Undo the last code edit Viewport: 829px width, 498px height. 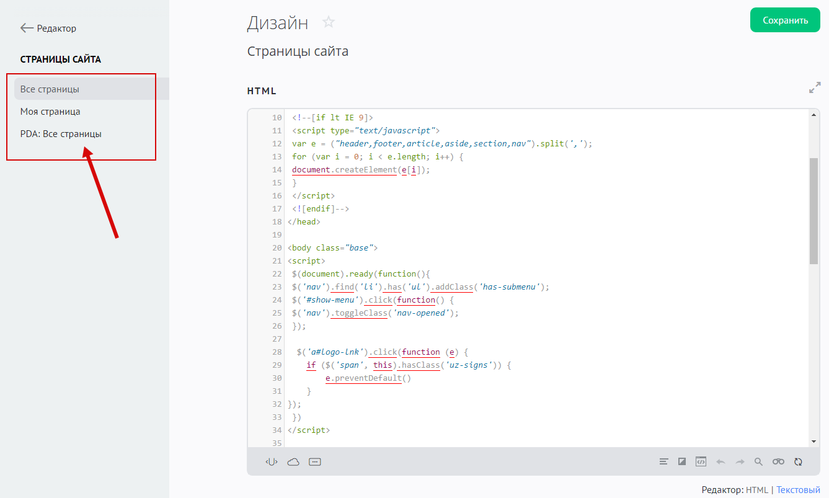point(720,462)
